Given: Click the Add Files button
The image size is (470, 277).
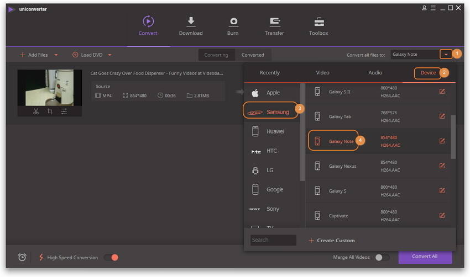Looking at the screenshot, I should 34,55.
